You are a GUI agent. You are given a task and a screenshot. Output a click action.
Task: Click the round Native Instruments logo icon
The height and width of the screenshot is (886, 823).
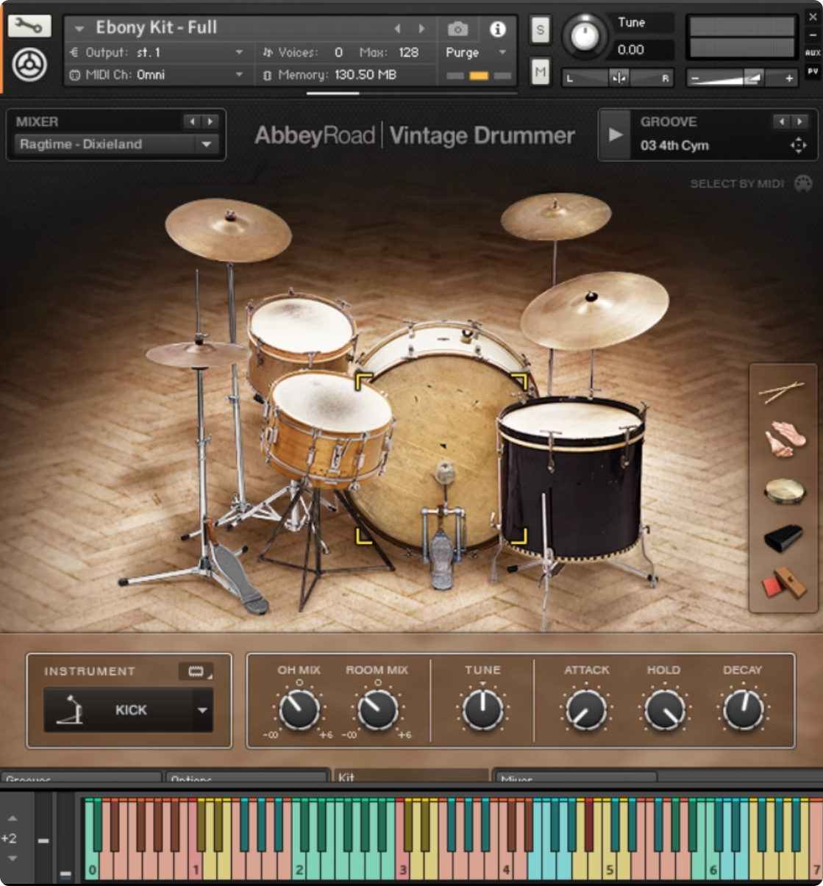(x=29, y=65)
